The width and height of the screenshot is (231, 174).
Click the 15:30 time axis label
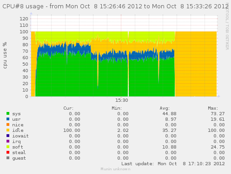[x=122, y=100]
